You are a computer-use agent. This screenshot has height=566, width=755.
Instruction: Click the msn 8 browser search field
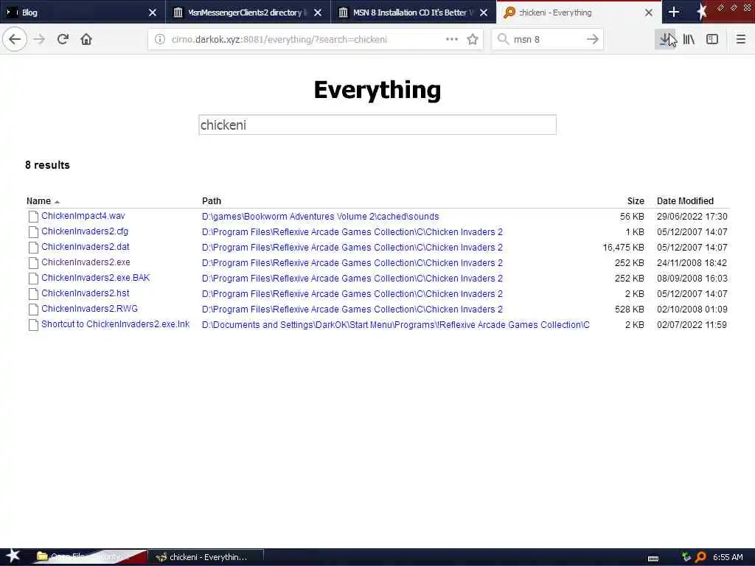click(x=546, y=40)
